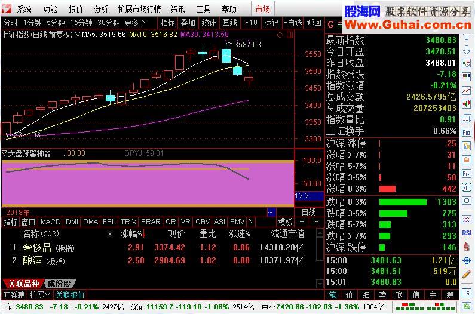Click the split-pane icon above price chart

pos(290,35)
